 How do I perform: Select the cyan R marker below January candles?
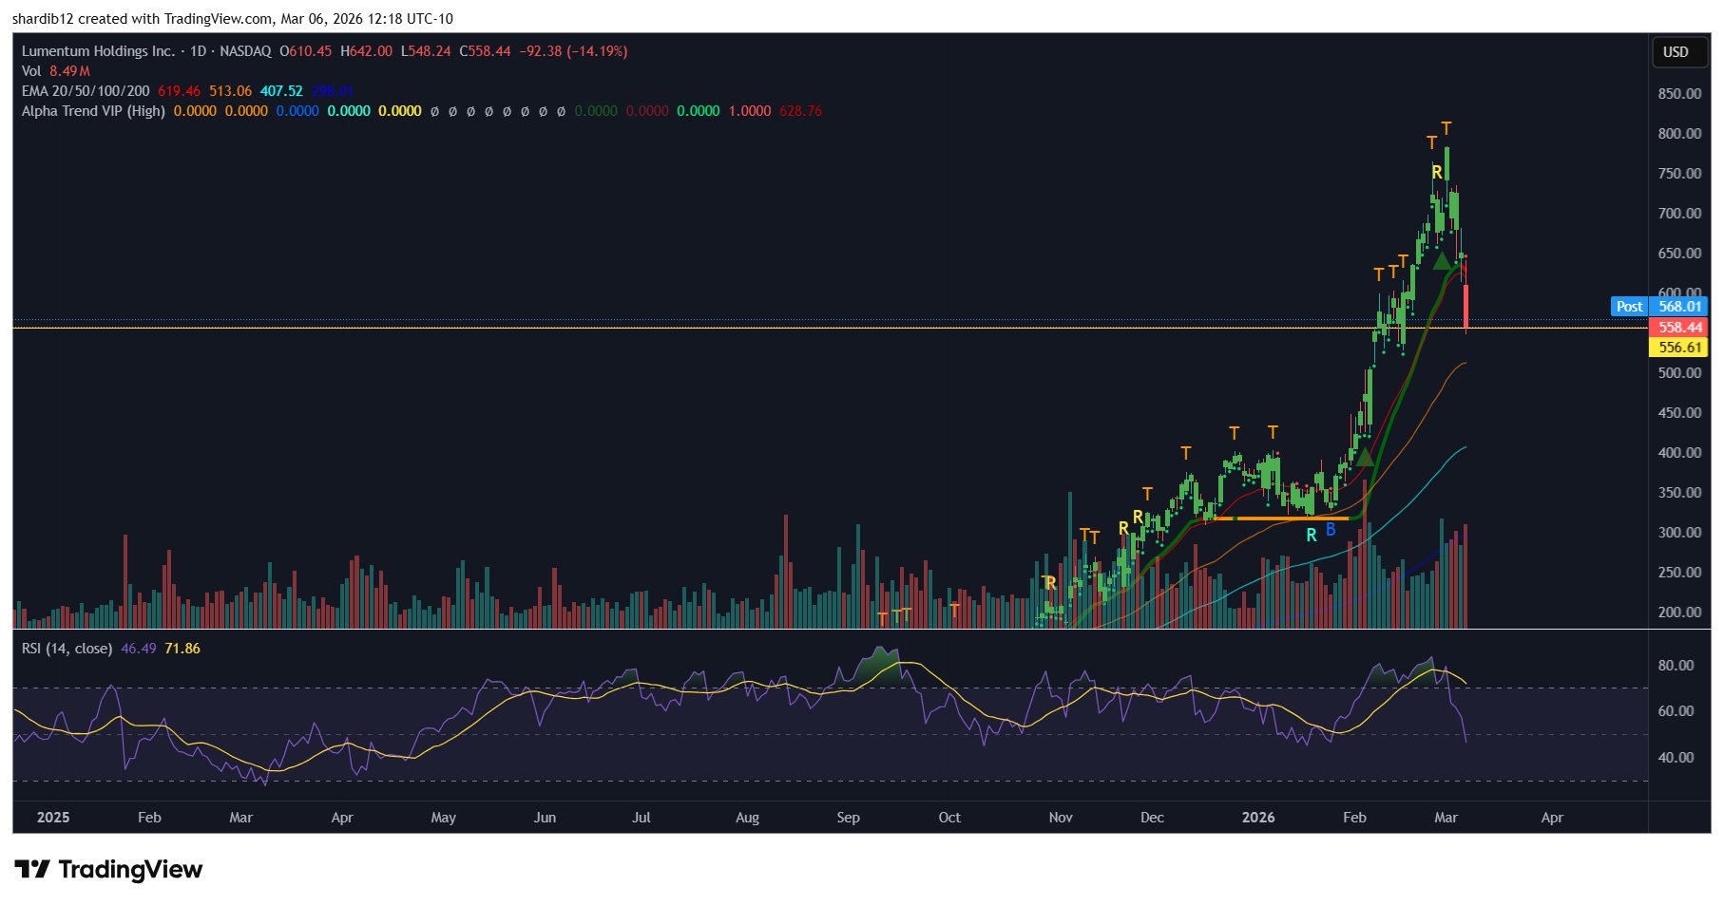tap(1312, 535)
